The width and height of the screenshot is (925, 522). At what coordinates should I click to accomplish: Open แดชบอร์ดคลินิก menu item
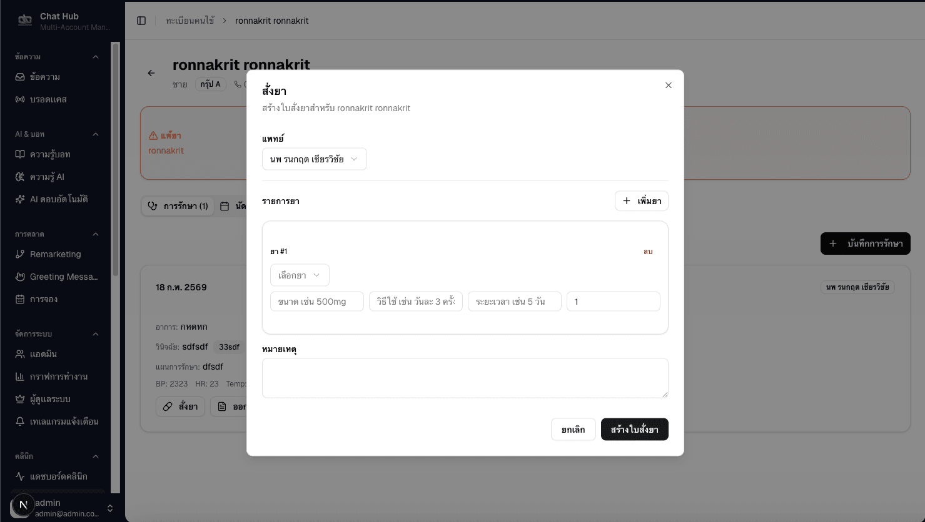pos(59,476)
